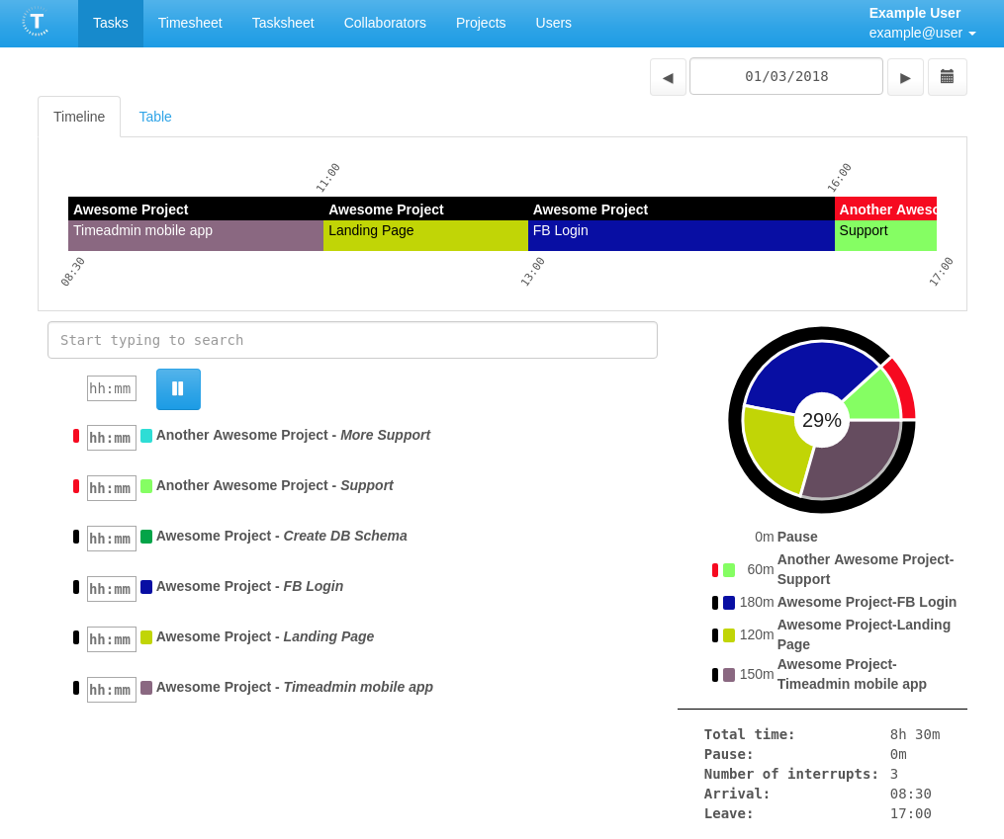The image size is (1004, 839).
Task: Select the Timeline tab
Action: 79,117
